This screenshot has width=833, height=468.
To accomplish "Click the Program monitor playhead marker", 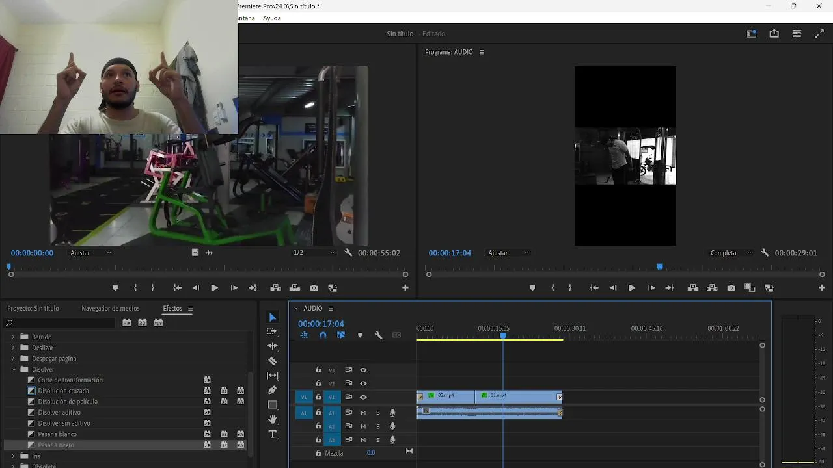I will 659,266.
